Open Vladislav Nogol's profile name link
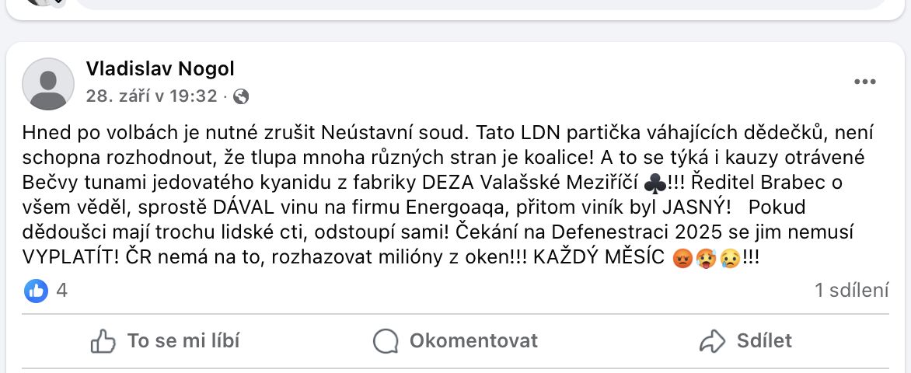The height and width of the screenshot is (373, 911). pyautogui.click(x=160, y=69)
